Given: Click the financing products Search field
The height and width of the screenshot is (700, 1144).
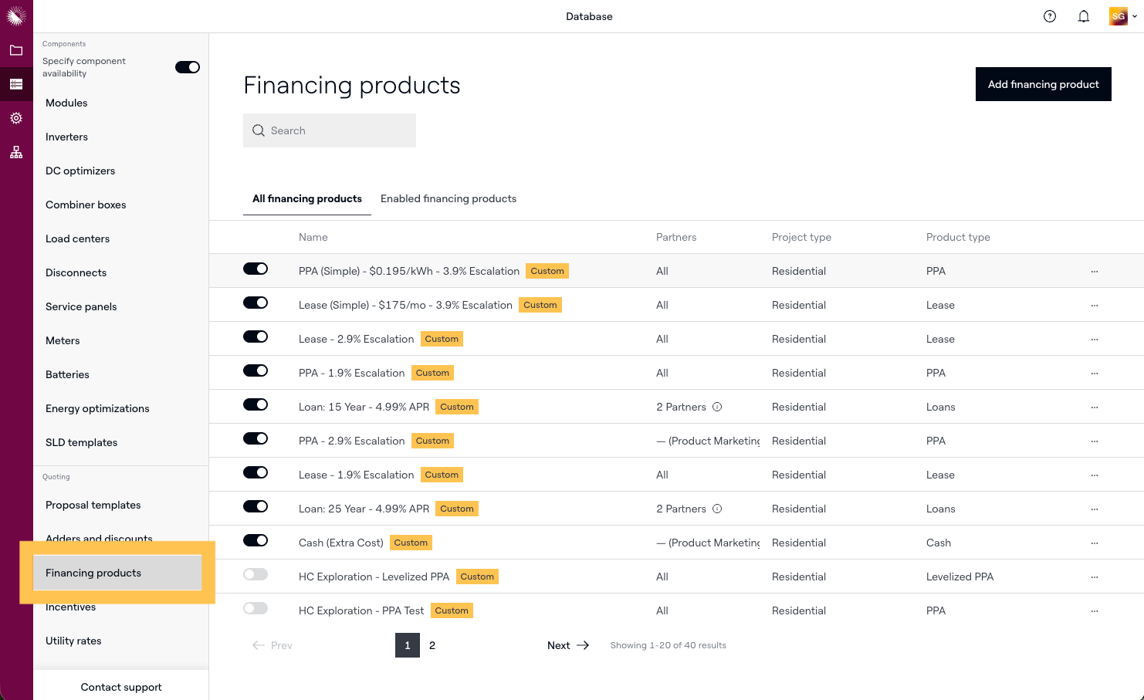Looking at the screenshot, I should (x=330, y=130).
